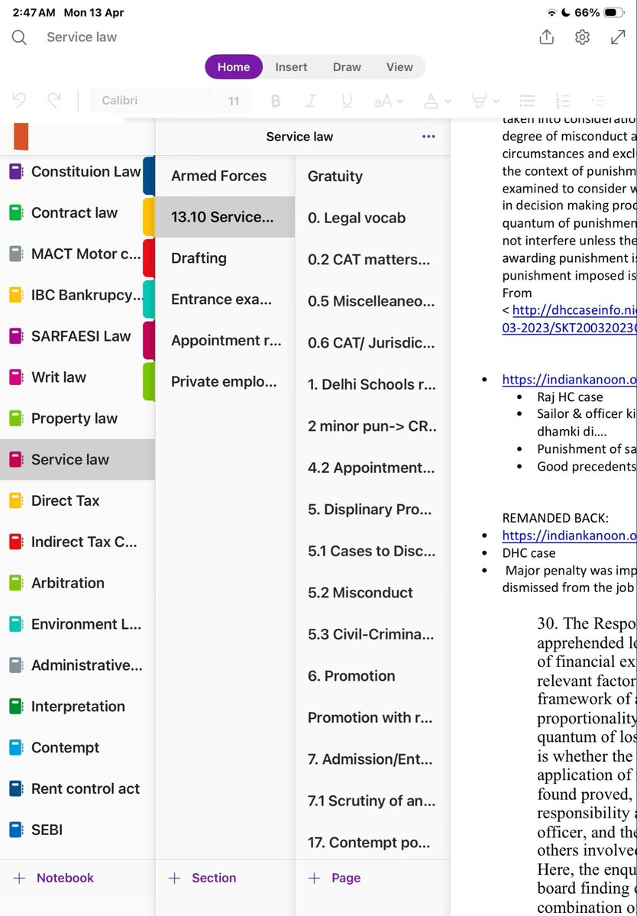The width and height of the screenshot is (637, 916).
Task: Open the Service law three-dot menu
Action: coord(428,137)
